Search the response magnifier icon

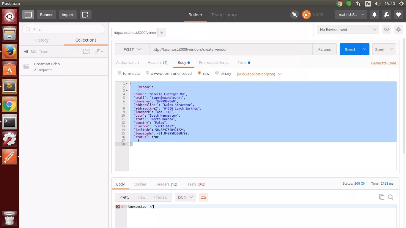coord(391,197)
